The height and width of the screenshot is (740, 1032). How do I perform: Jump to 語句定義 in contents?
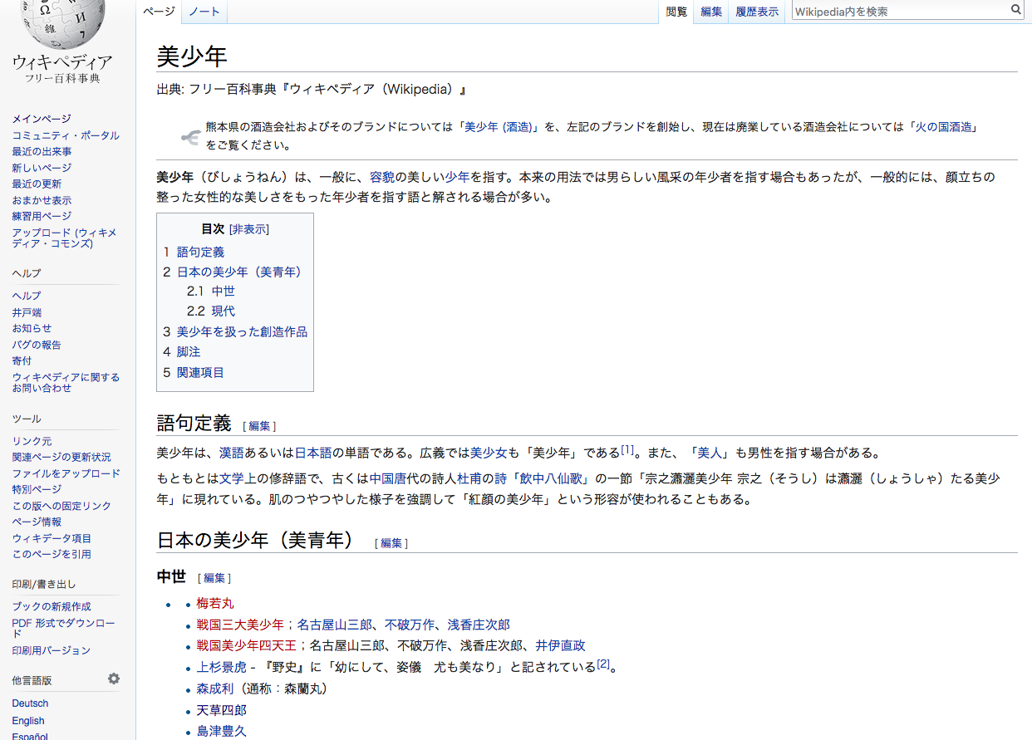tap(200, 252)
